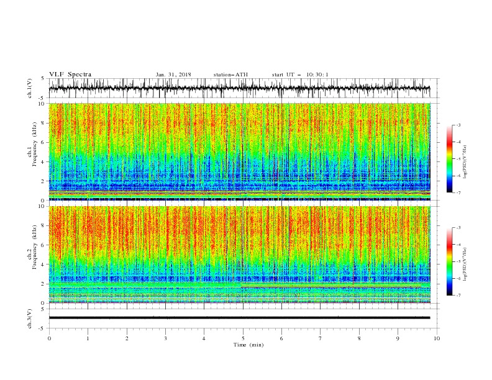Click the "ch.3(V)" axis label
492x380 pixels.
(30, 319)
